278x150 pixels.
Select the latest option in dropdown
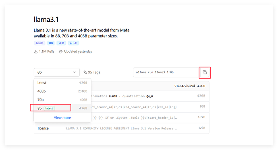click(x=62, y=83)
